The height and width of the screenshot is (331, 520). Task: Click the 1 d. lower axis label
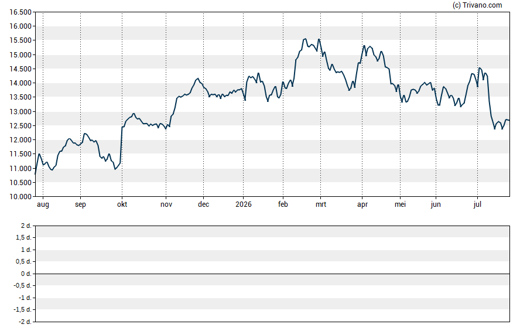click(26, 250)
